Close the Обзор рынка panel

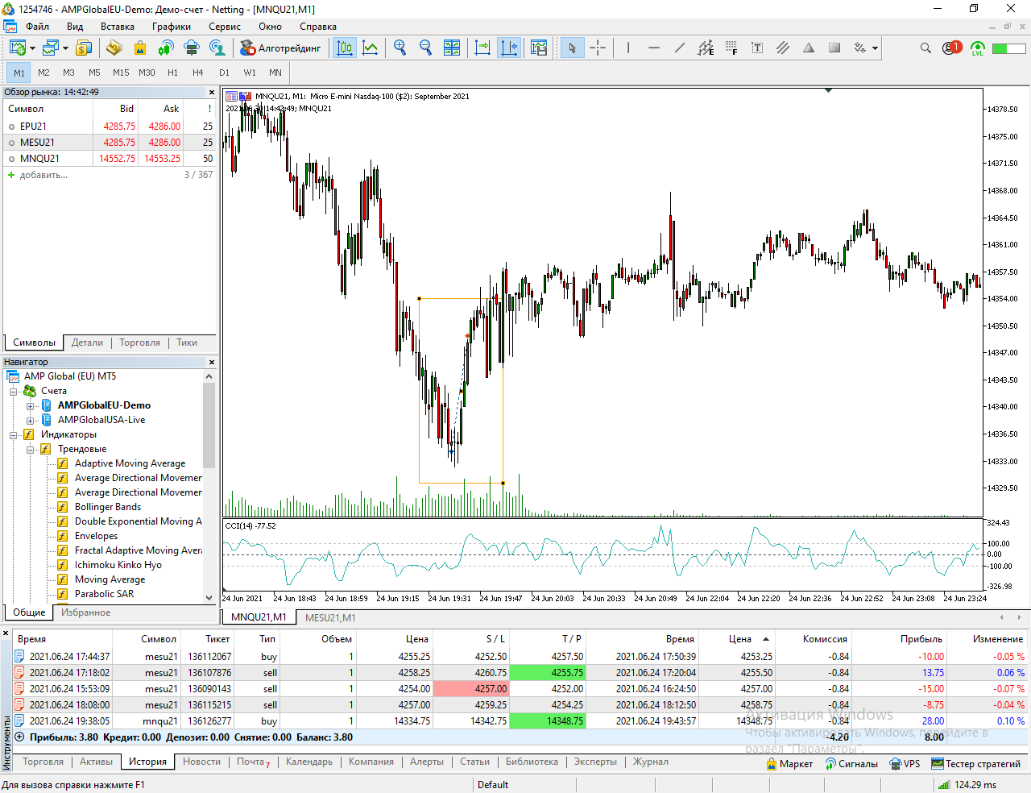tap(212, 93)
